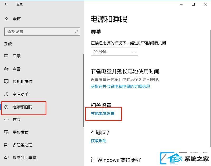
Task: Click the 查找设置 search field
Action: pyautogui.click(x=42, y=32)
